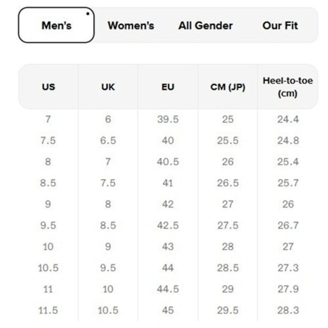Click the 26.5 CM (JP) cell

coord(228,183)
